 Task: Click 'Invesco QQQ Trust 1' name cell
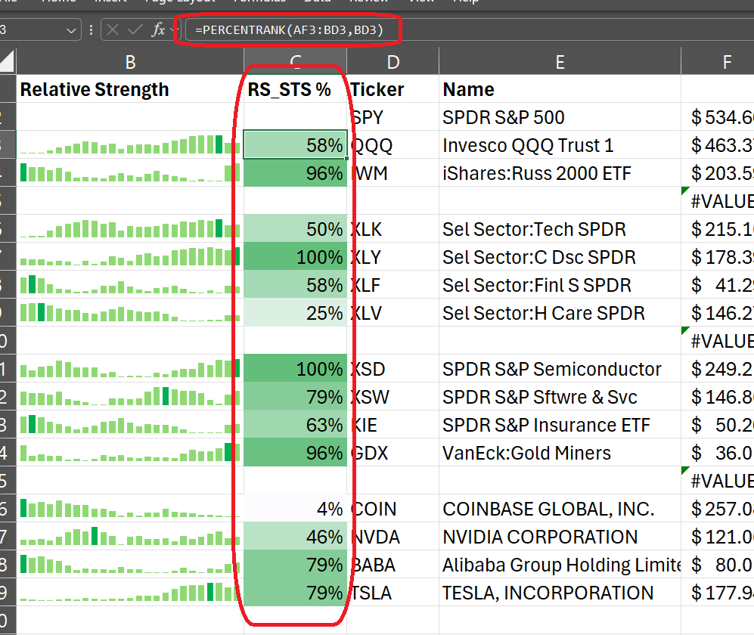(560, 144)
